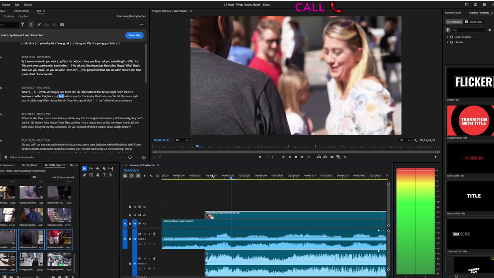
Task: Click Mark In bracket in program monitor
Action: tap(267, 157)
